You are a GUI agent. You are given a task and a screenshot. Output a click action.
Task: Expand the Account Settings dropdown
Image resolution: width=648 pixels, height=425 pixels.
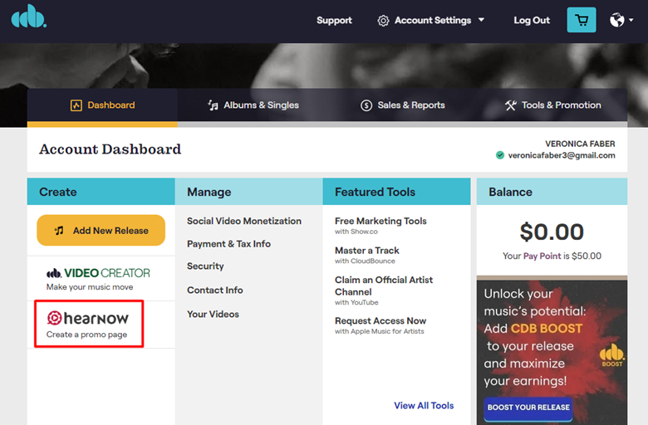click(482, 21)
